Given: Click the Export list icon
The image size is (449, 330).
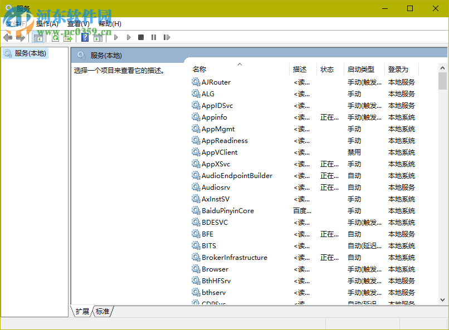Looking at the screenshot, I should [69, 37].
